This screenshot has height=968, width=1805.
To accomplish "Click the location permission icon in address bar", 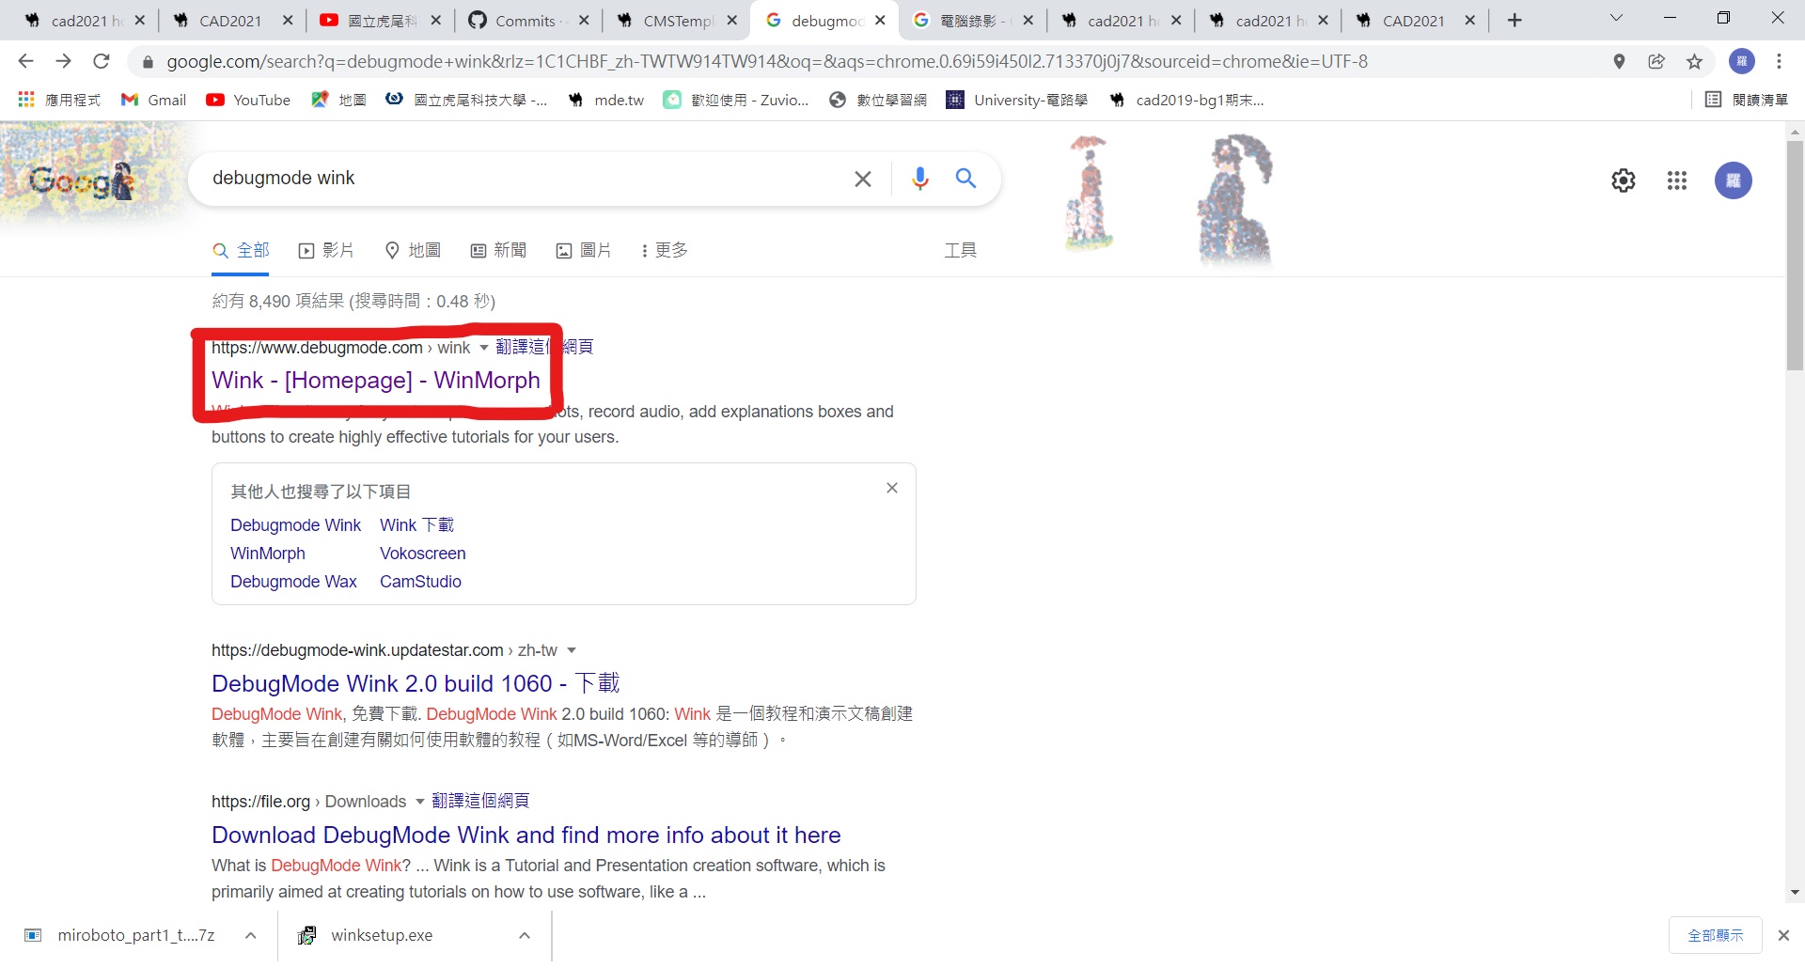I will tap(1619, 61).
